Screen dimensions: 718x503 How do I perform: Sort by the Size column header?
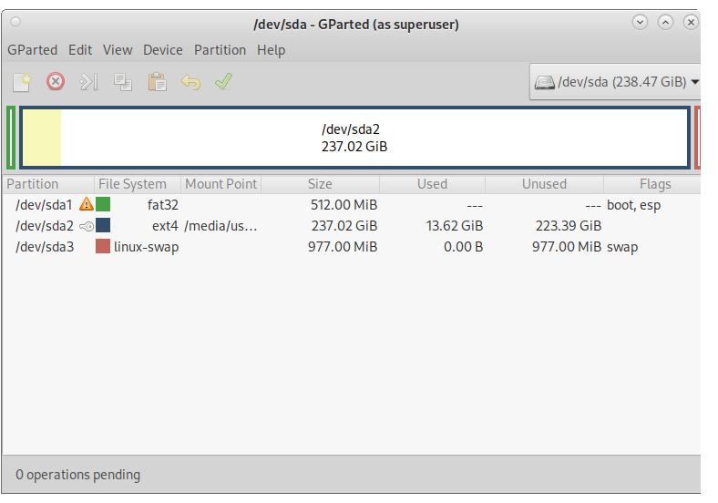point(320,184)
